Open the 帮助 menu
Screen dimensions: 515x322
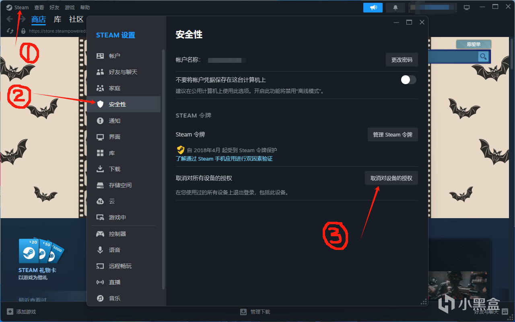coord(85,8)
